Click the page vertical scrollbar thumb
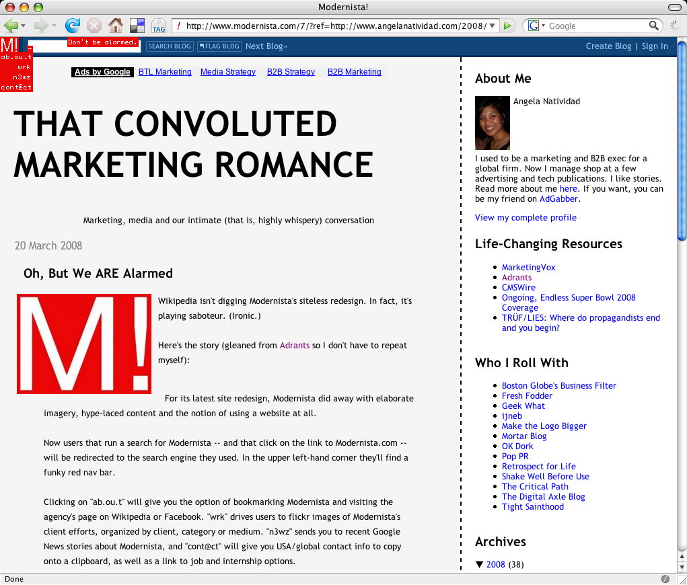687x585 pixels. click(x=682, y=140)
